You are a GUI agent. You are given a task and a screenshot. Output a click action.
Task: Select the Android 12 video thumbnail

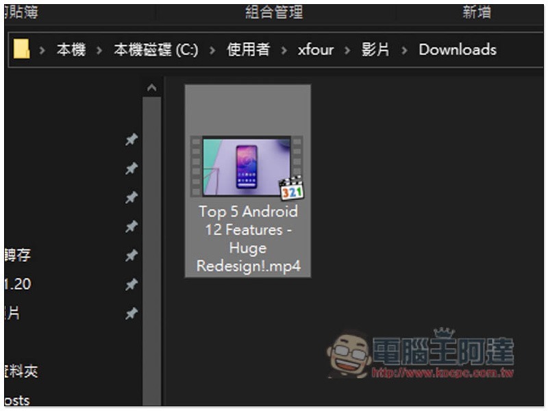pos(247,166)
